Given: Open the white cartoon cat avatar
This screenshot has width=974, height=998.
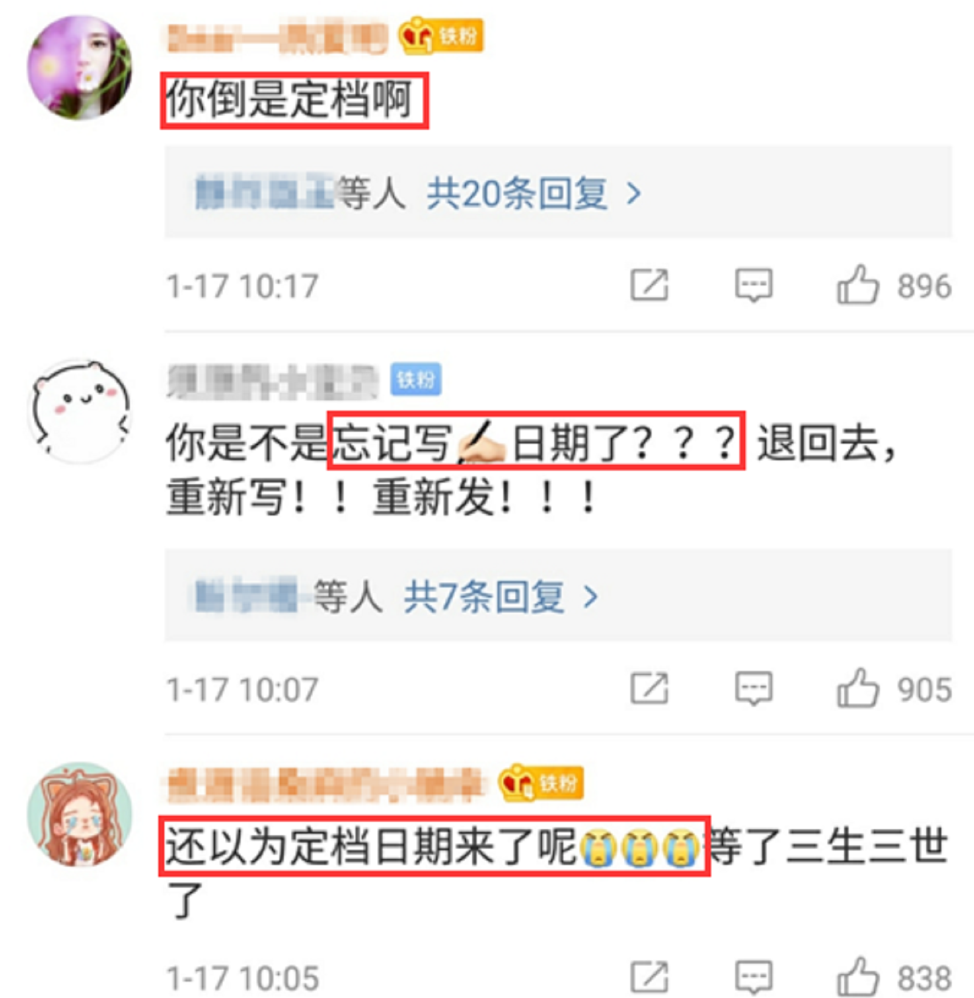Looking at the screenshot, I should 80,411.
